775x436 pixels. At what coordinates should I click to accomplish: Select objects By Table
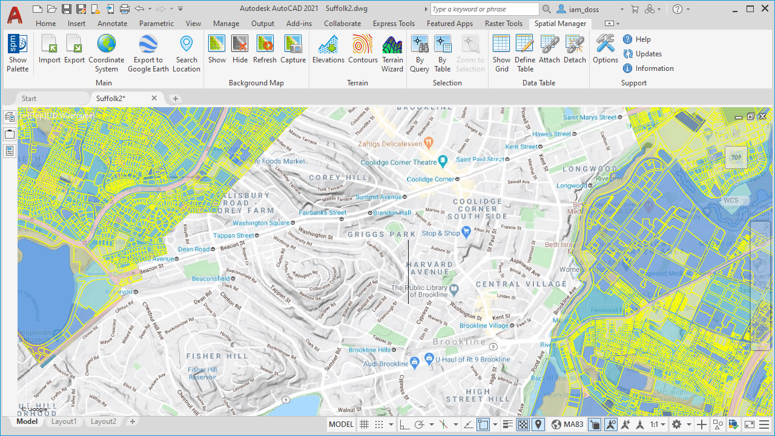pyautogui.click(x=443, y=53)
